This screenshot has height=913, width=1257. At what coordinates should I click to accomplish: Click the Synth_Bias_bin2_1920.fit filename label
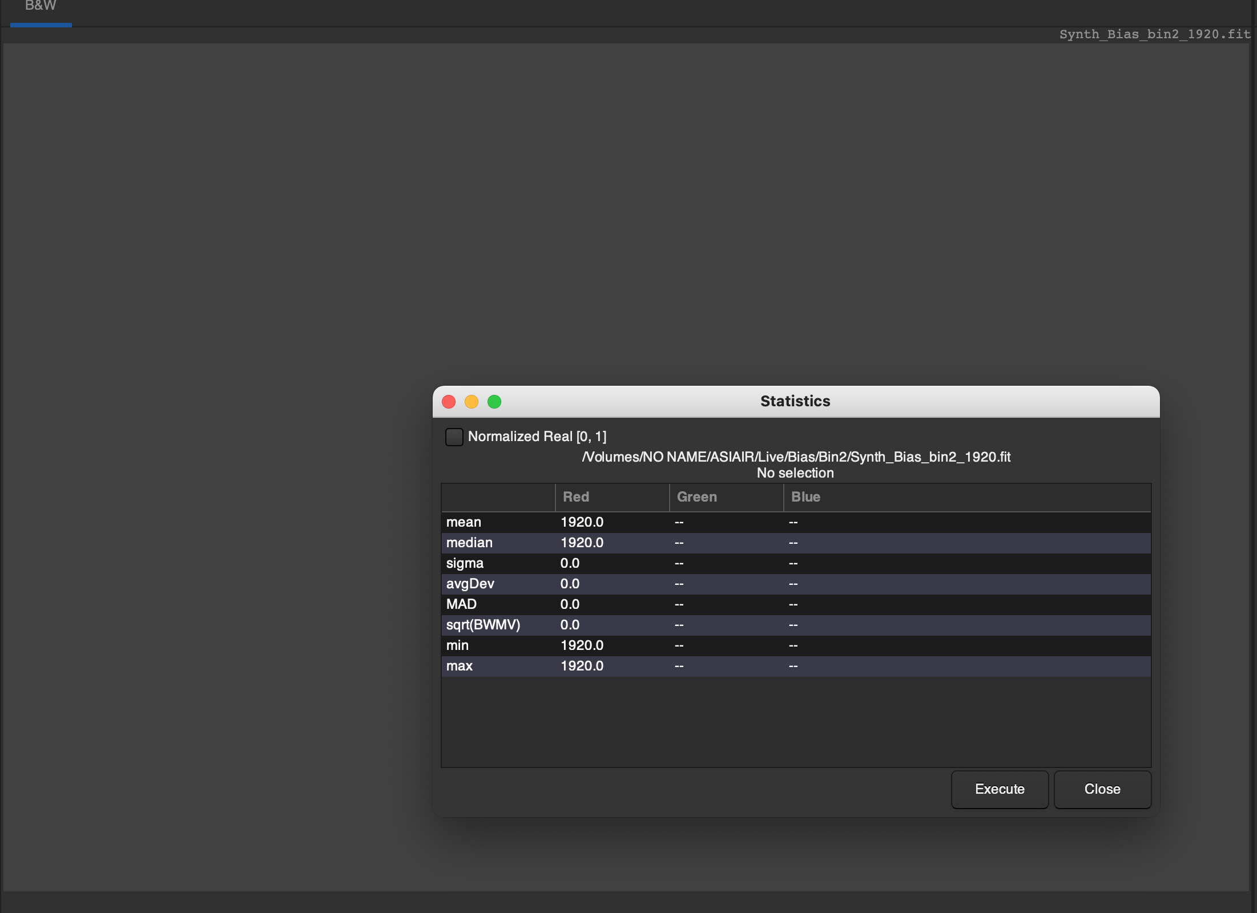pos(1154,34)
